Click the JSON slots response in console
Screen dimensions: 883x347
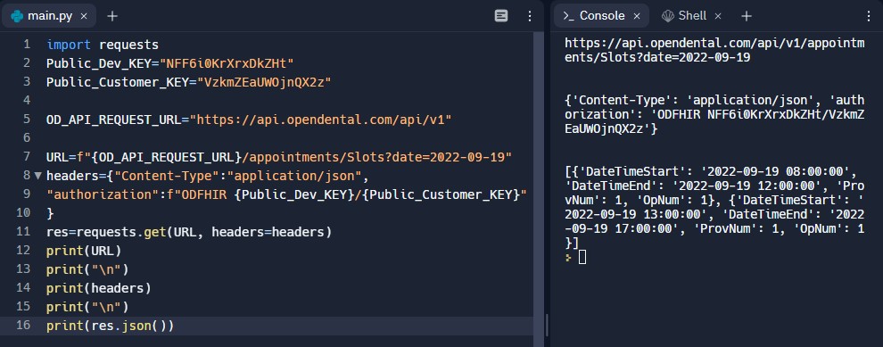(x=714, y=207)
